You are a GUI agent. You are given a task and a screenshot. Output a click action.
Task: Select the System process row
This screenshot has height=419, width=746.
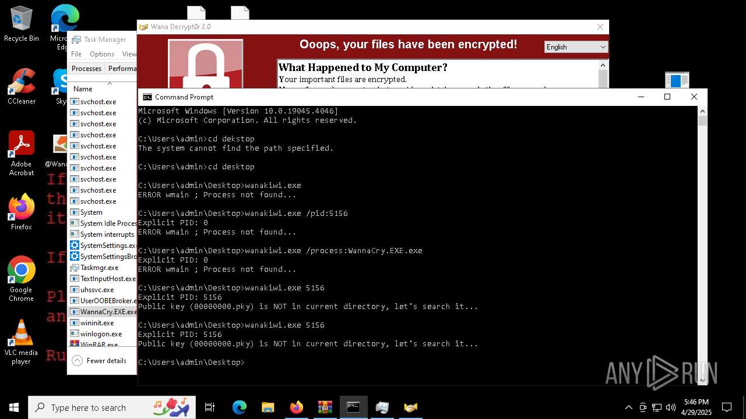tap(103, 212)
